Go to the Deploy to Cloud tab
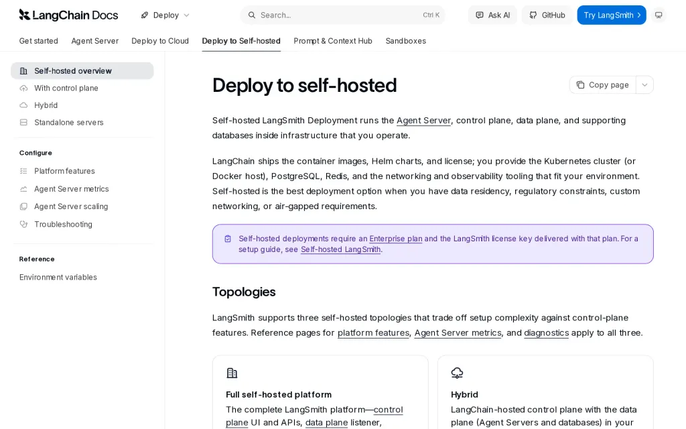Image resolution: width=686 pixels, height=429 pixels. (x=160, y=41)
